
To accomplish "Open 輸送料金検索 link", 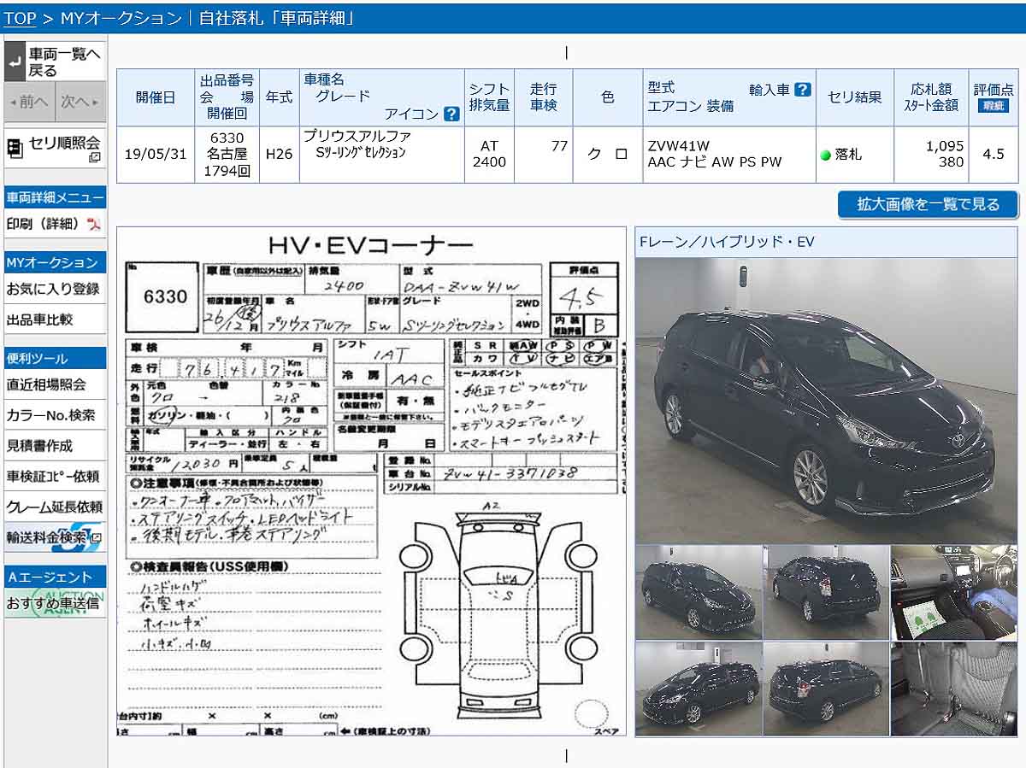I will click(x=47, y=538).
